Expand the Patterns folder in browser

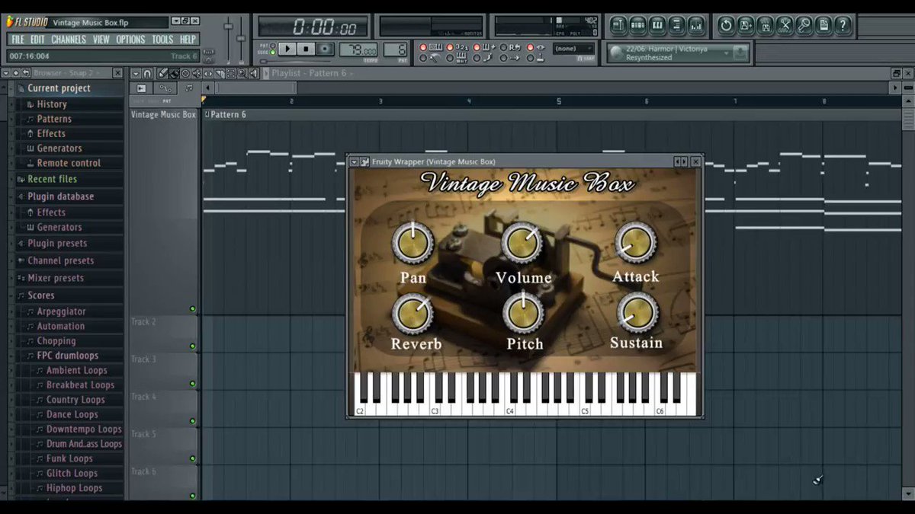(53, 119)
